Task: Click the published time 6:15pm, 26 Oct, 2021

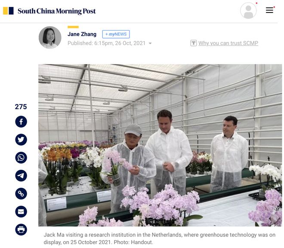Action: [120, 43]
